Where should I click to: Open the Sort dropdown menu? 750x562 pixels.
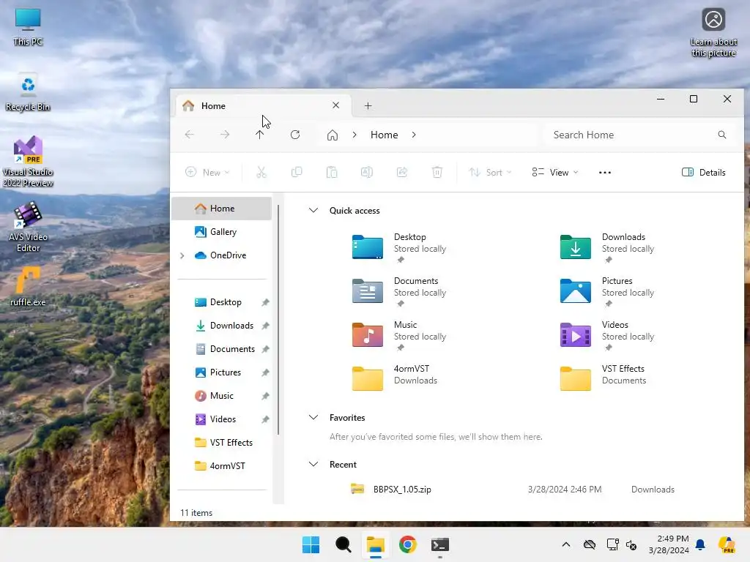(x=490, y=173)
